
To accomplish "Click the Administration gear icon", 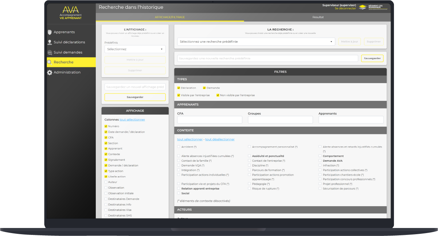I will [50, 72].
